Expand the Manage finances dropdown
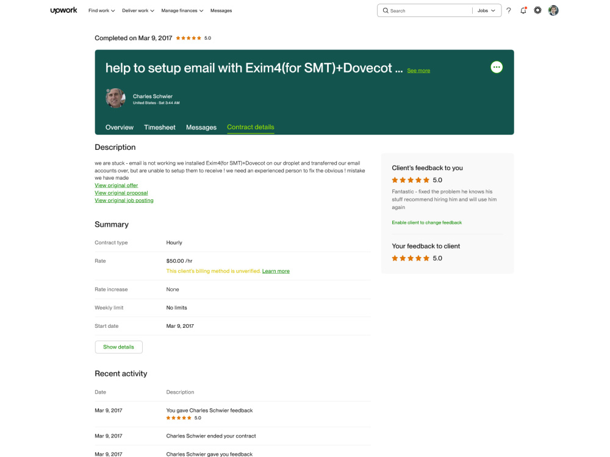The height and width of the screenshot is (457, 610). point(182,10)
